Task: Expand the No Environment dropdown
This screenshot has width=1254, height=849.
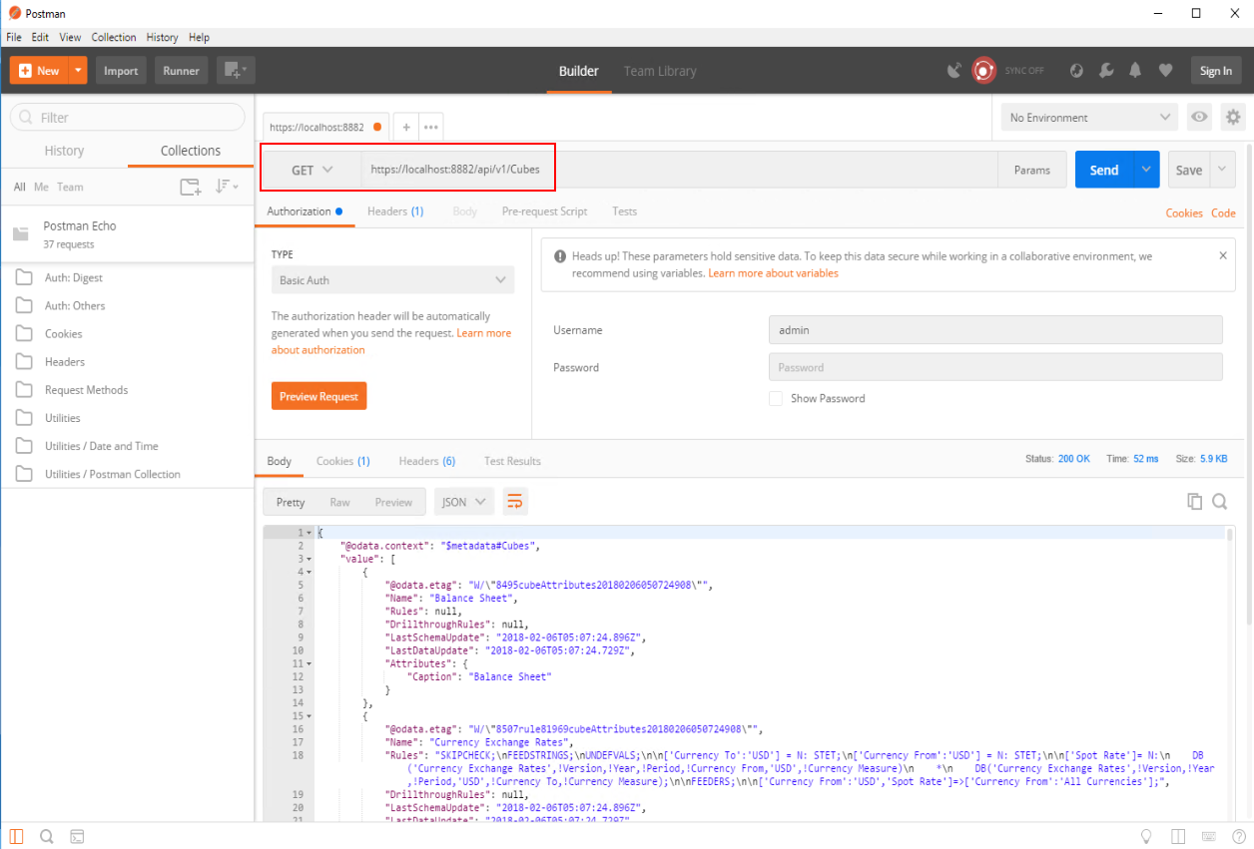Action: coord(1090,118)
